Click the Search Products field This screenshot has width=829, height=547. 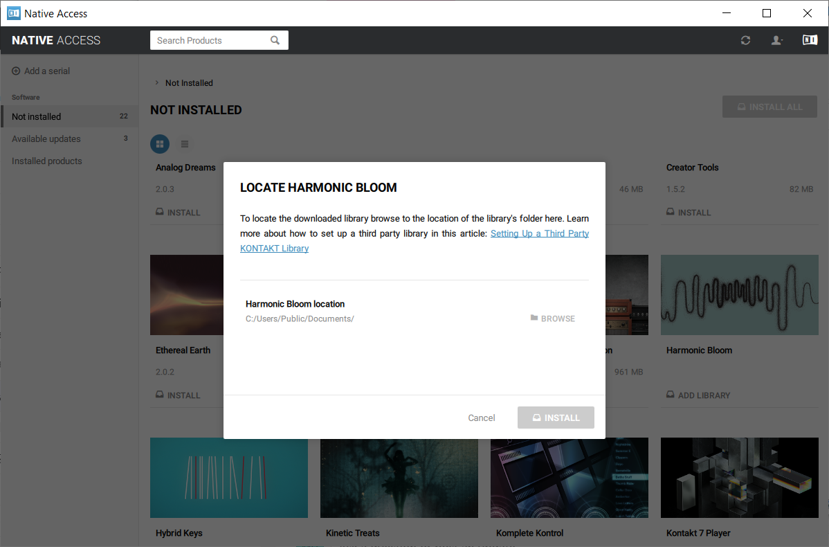click(x=211, y=40)
